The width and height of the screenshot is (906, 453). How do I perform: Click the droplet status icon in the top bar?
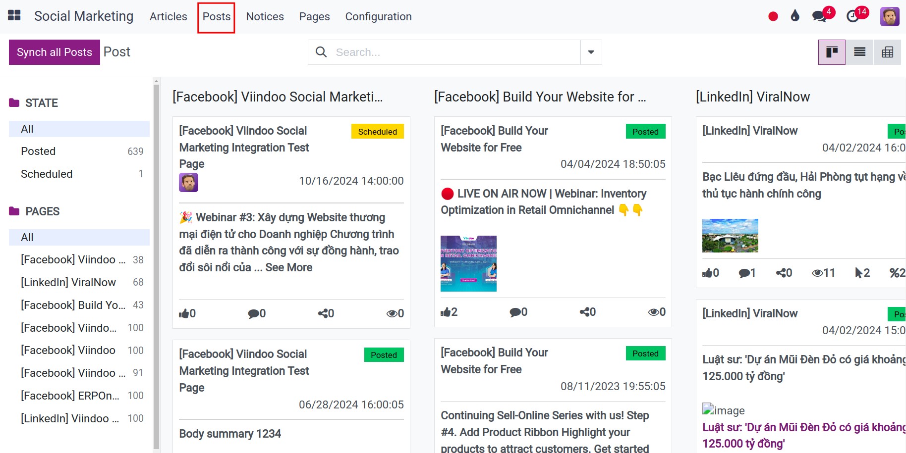tap(795, 16)
